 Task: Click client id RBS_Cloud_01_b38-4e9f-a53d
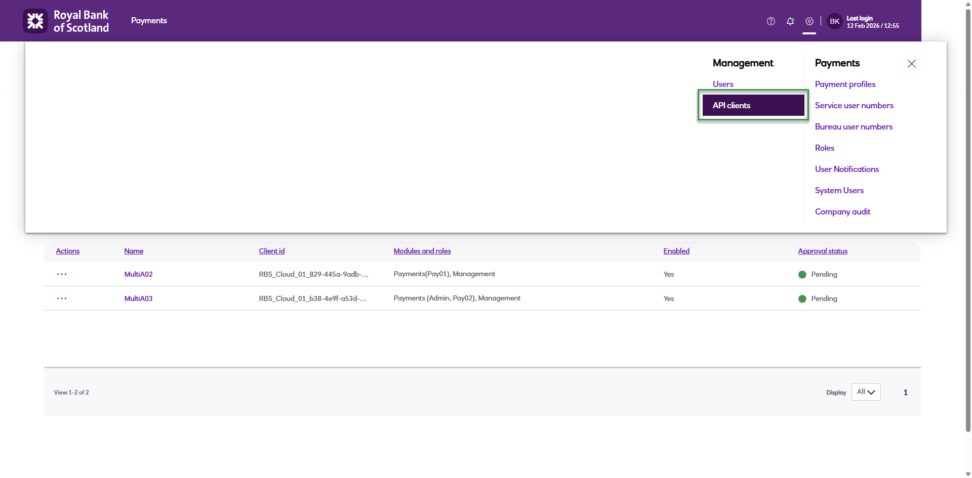[x=313, y=299]
